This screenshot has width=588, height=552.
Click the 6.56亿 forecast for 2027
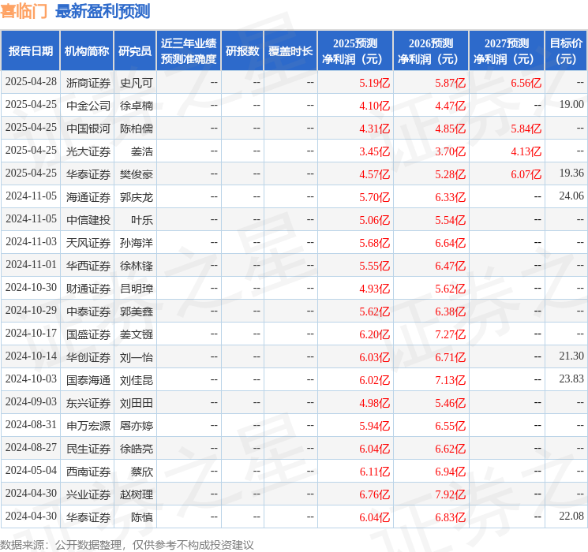coord(526,83)
